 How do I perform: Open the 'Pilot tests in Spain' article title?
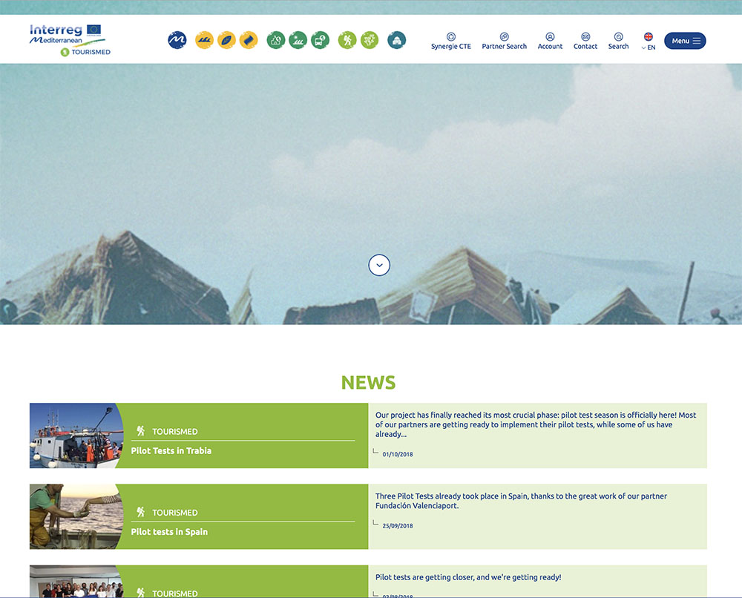(x=169, y=532)
